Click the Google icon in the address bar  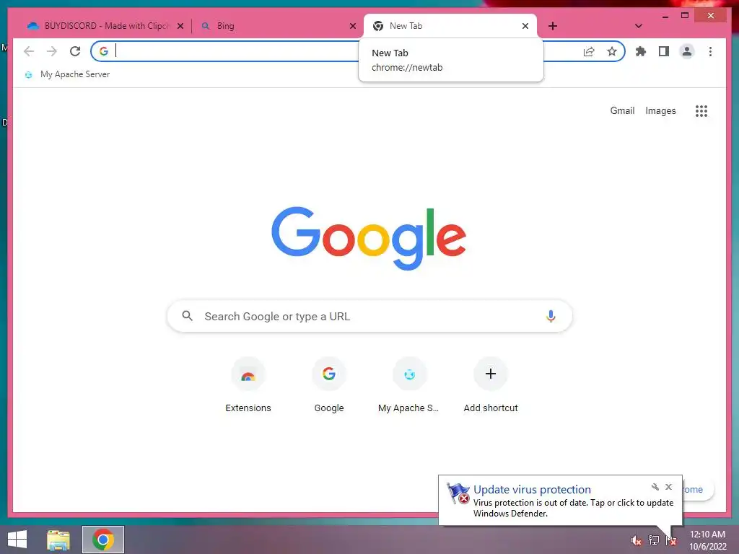pos(104,51)
